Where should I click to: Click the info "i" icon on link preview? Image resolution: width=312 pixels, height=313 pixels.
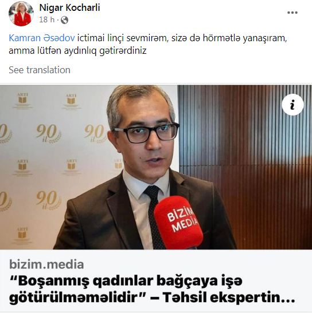click(292, 105)
